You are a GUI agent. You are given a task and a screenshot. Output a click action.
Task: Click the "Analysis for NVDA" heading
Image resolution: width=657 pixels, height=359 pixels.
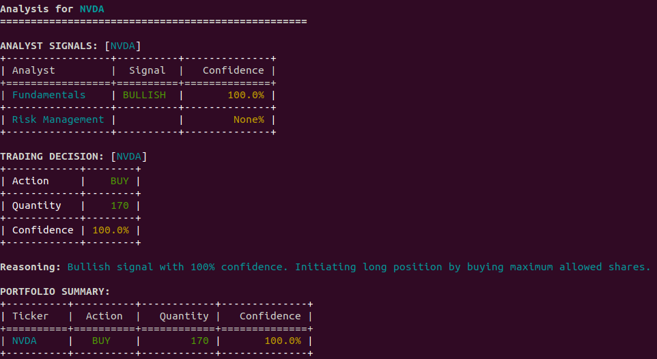[x=53, y=9]
